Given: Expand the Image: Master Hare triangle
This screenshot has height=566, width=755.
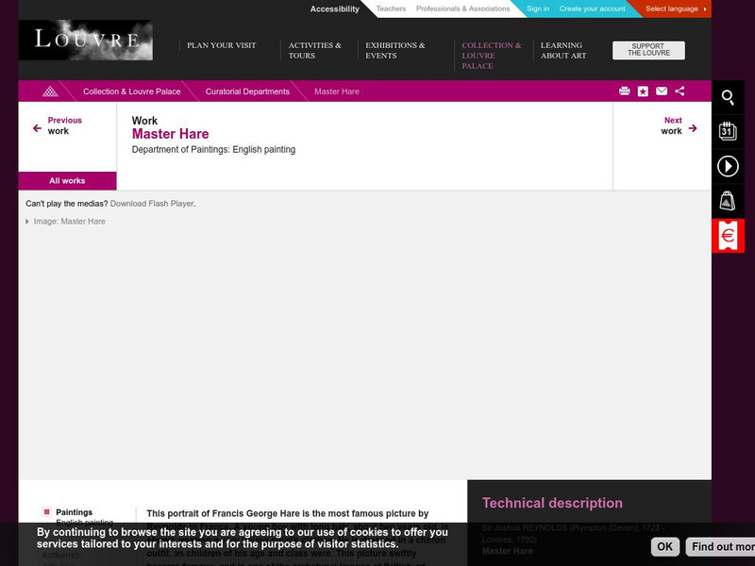Looking at the screenshot, I should point(27,222).
